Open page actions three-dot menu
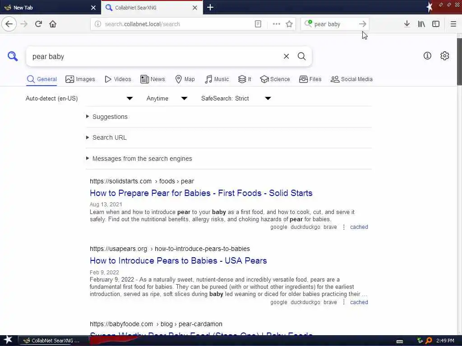The width and height of the screenshot is (462, 346). (x=277, y=24)
